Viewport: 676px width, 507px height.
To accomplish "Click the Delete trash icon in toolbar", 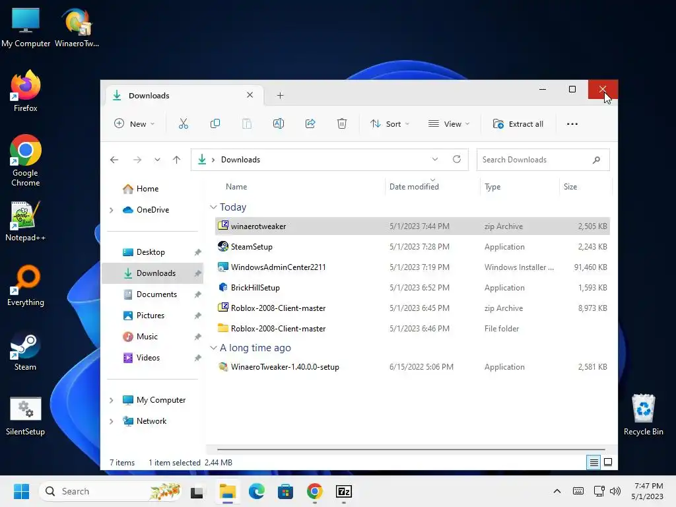I will click(342, 124).
